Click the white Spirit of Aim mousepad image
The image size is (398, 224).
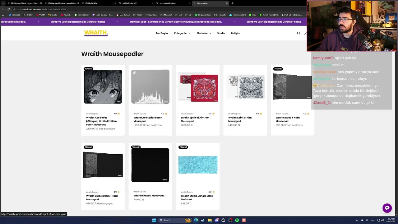[245, 87]
